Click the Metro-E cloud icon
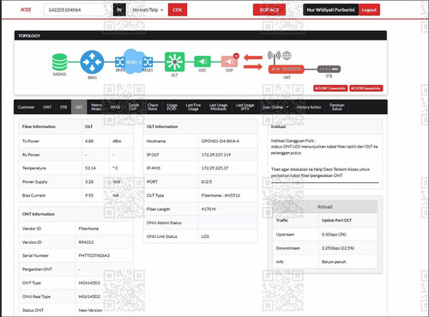Screen dimensions: 429x317 pyautogui.click(x=134, y=61)
